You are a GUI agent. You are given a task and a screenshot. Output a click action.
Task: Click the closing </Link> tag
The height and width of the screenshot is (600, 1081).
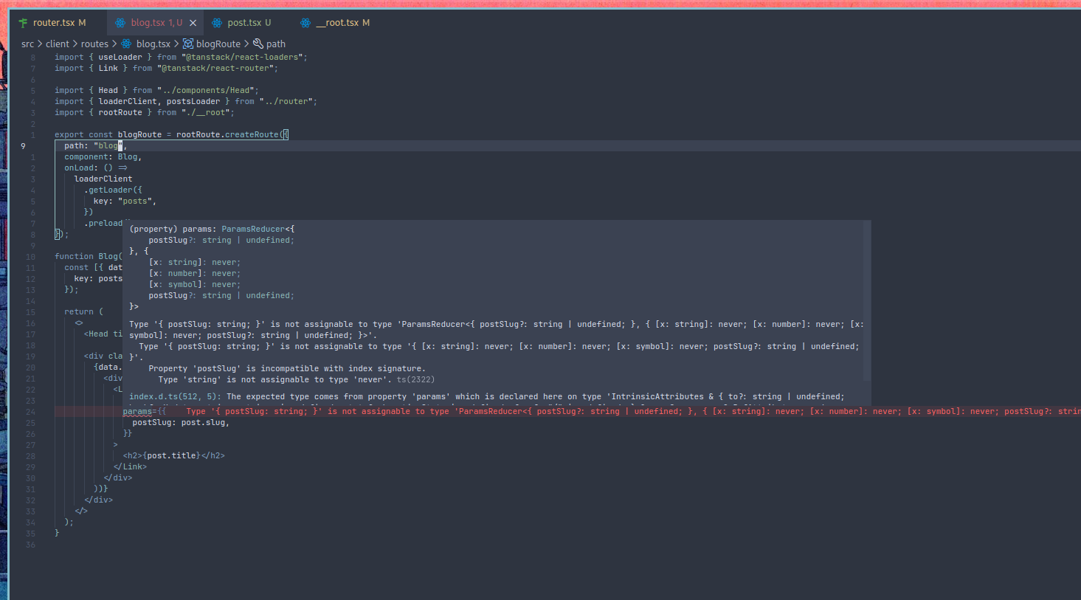click(130, 467)
